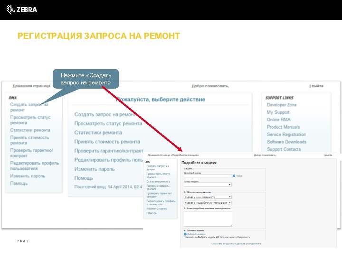Click the 'Пожалуйста, выберите действие' heading
This screenshot has width=342, height=256.
click(x=161, y=100)
